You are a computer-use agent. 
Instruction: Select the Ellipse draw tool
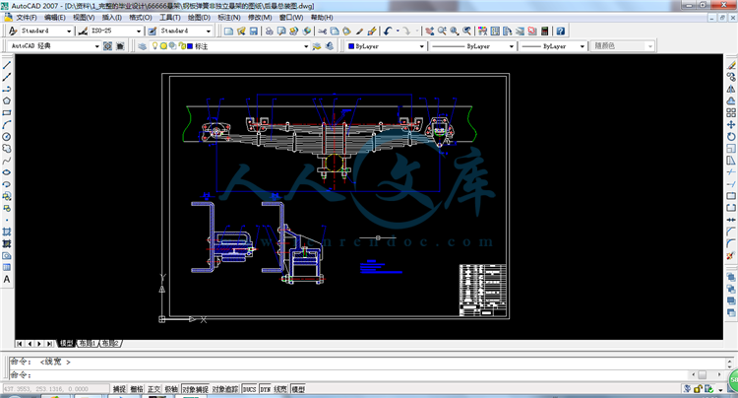coord(7,172)
